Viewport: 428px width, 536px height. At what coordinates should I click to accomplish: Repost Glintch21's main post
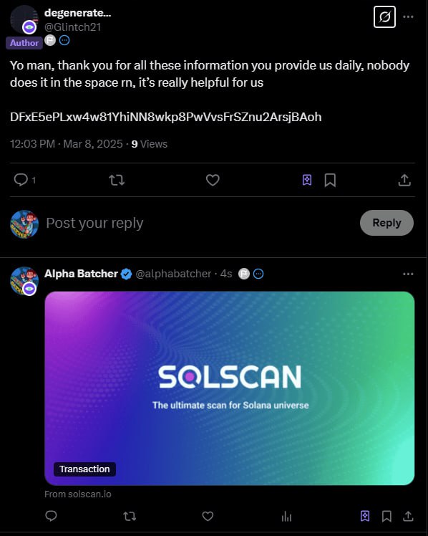tap(117, 180)
